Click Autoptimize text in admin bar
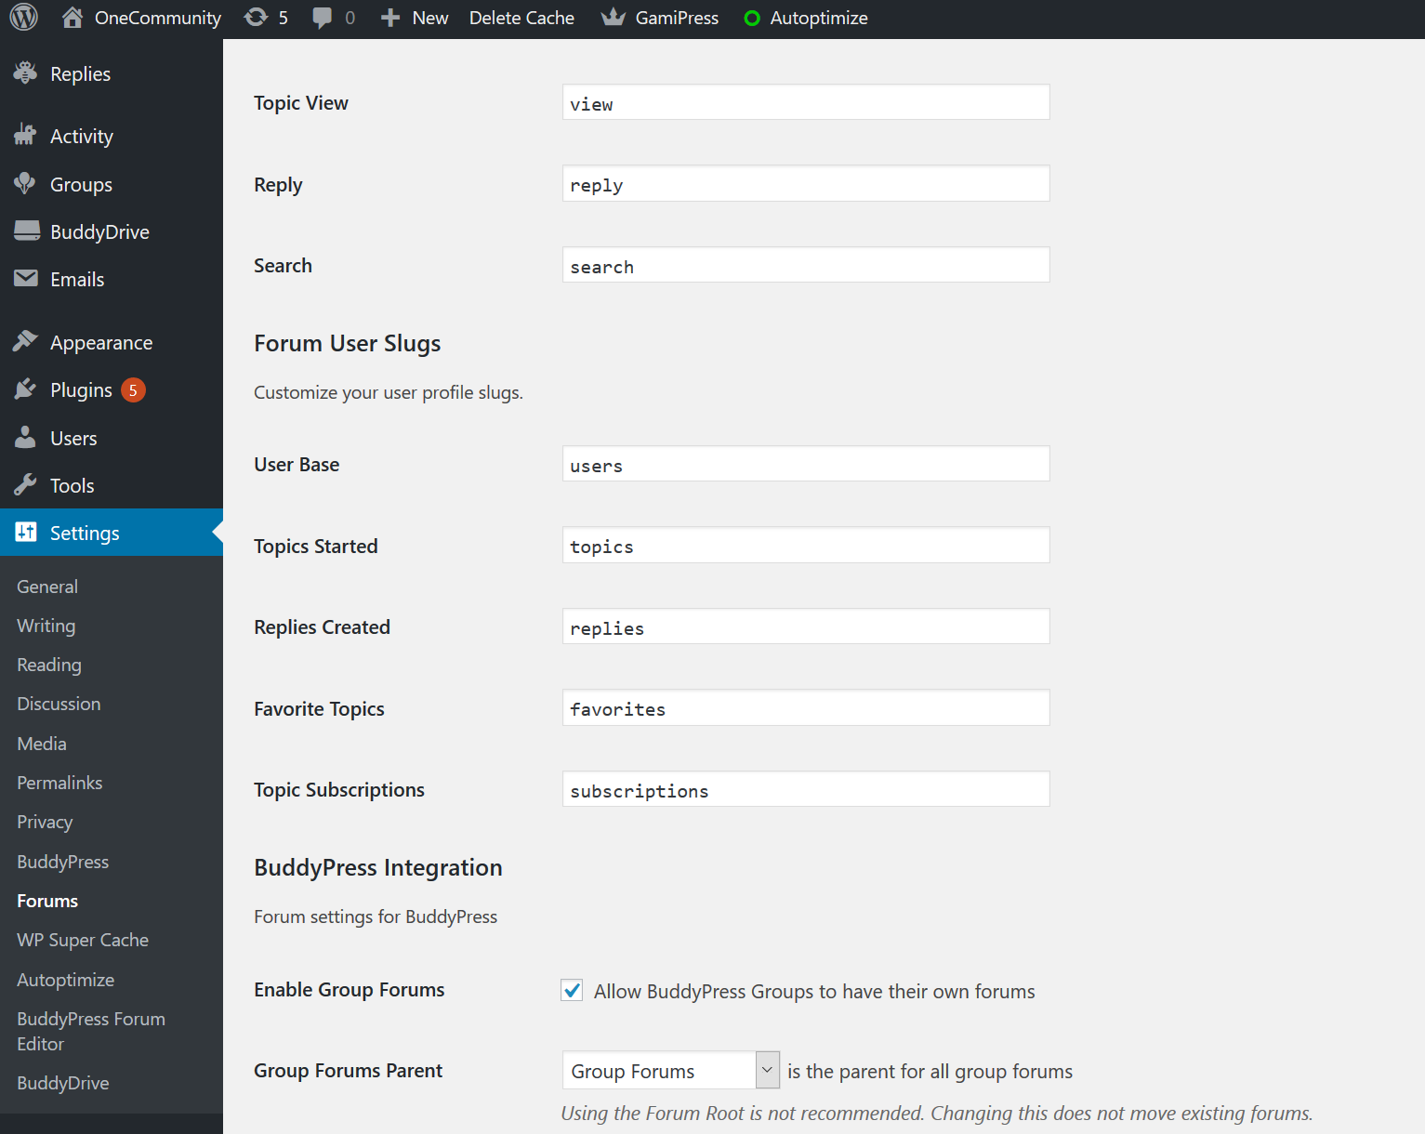Screen dimensions: 1425x1134 (x=819, y=18)
